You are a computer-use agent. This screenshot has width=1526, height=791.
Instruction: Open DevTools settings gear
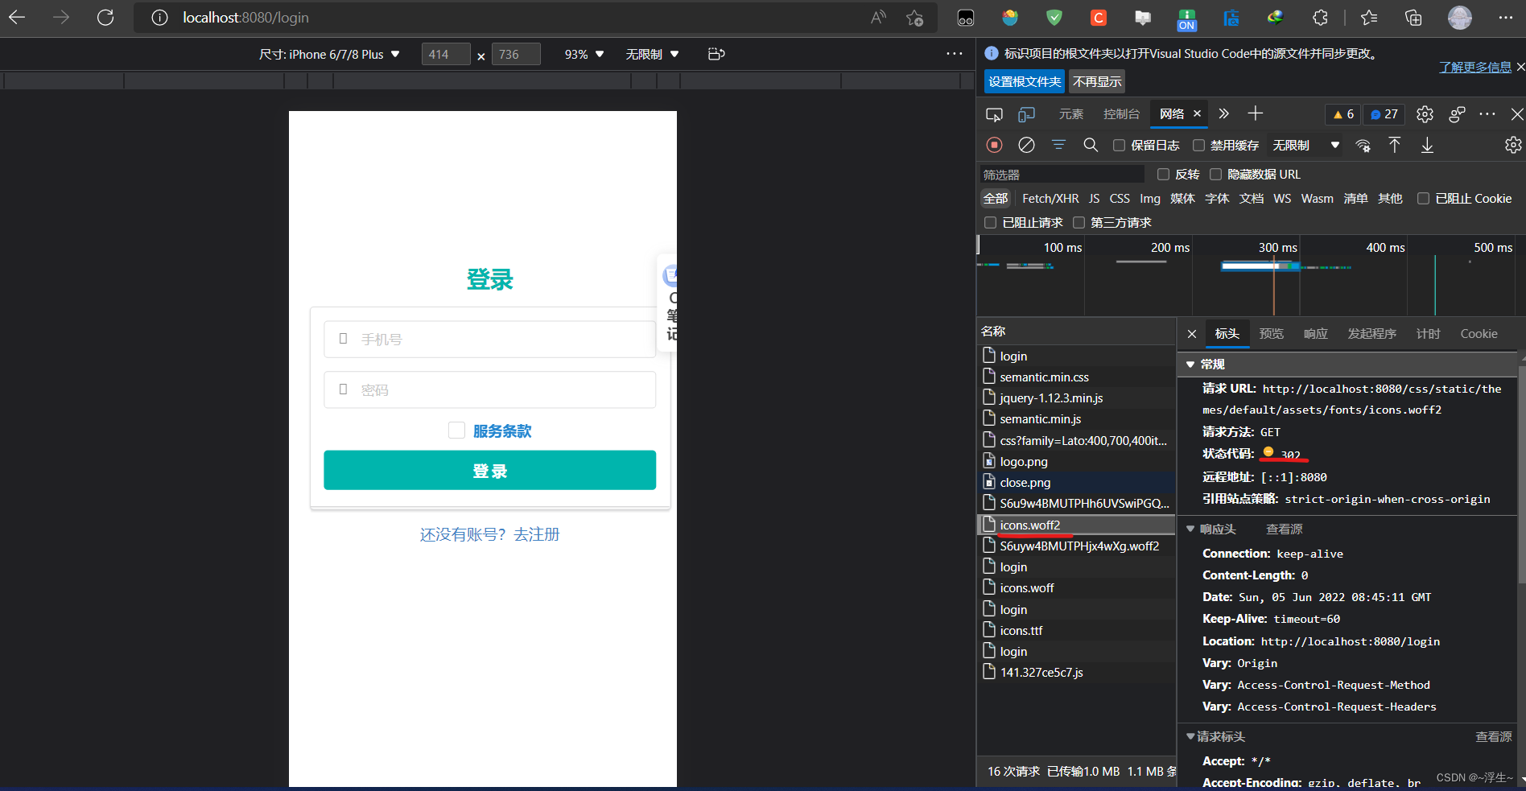click(x=1425, y=114)
